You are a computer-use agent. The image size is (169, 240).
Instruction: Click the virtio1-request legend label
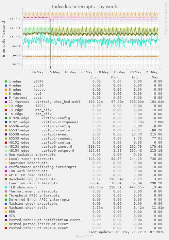[x=56, y=139]
